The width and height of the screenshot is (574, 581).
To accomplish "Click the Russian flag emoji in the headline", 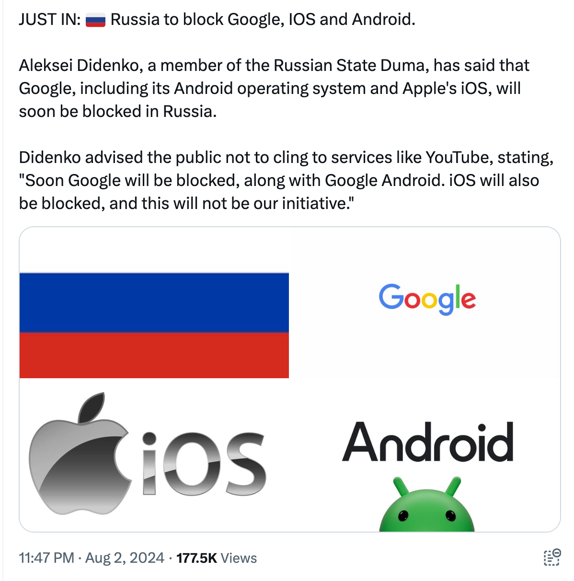I will tap(95, 20).
